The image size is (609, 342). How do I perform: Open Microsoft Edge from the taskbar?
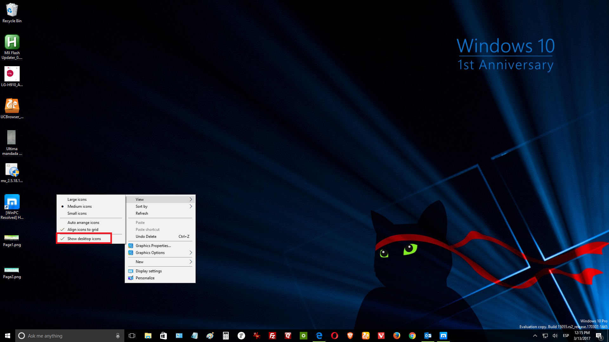(319, 336)
